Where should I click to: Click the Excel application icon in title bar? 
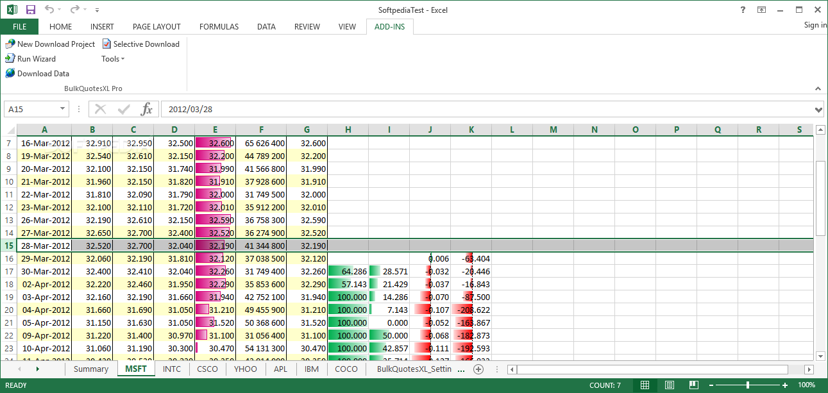[12, 10]
